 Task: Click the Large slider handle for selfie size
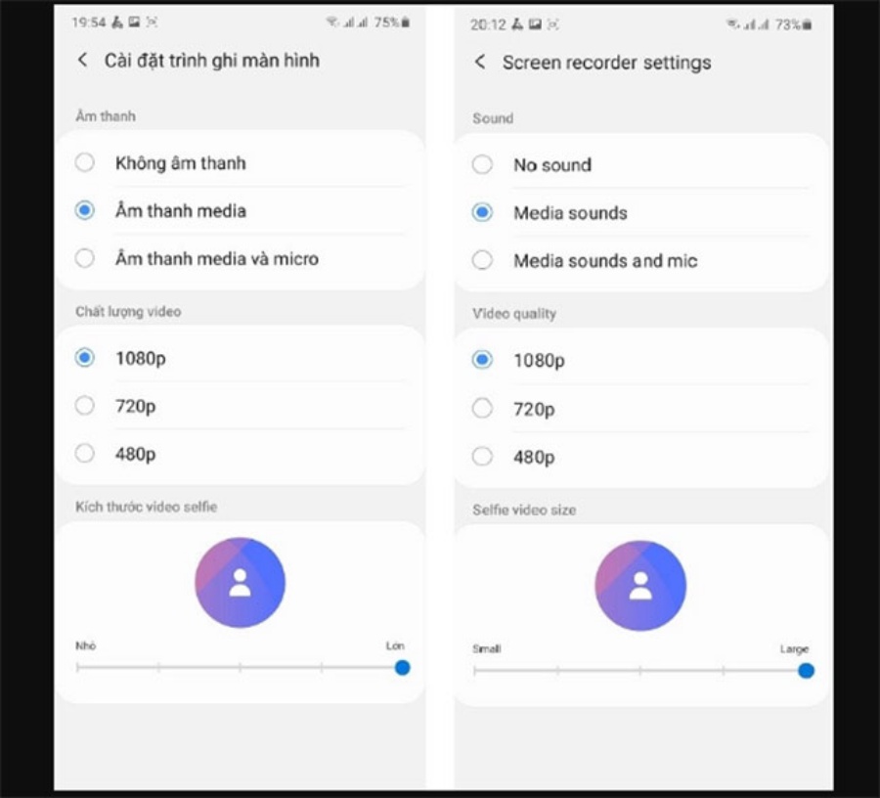coord(806,671)
